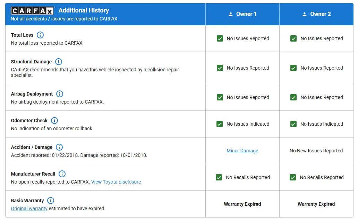Screen dimensions: 358x222
Task: Click 'No airbag deployment reported to CARFAX.' text
Action: coord(57,102)
